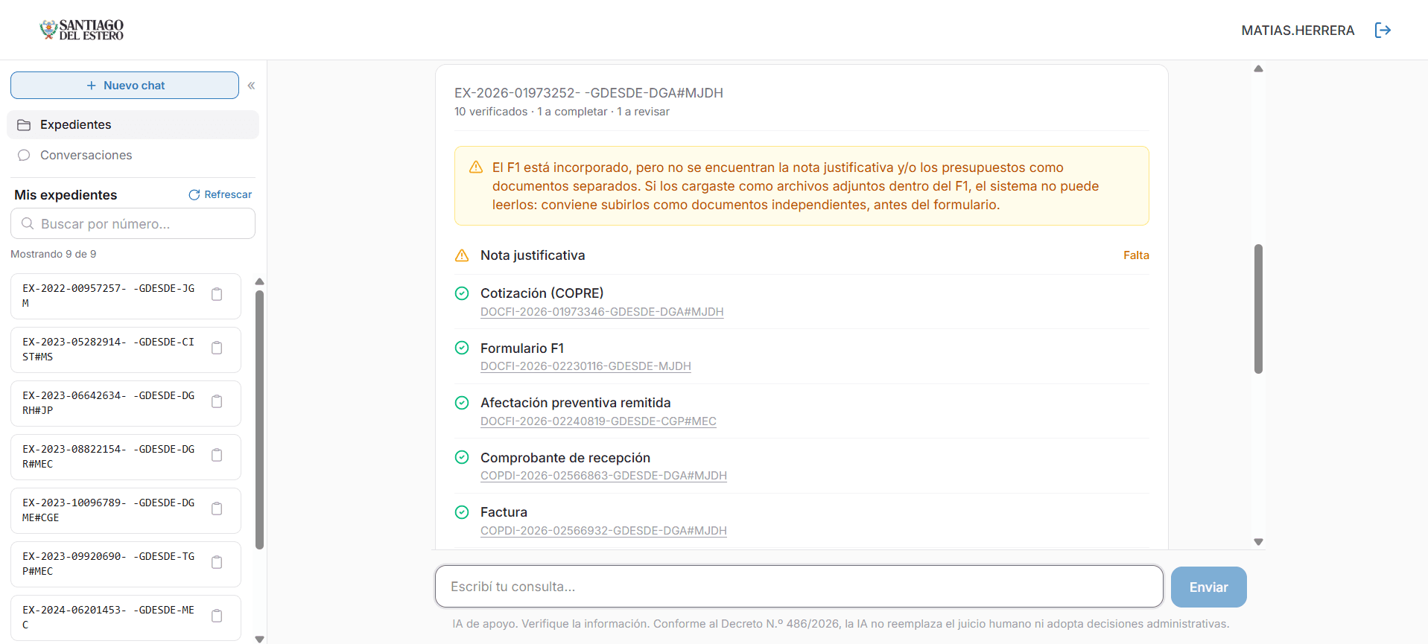Open Comprobante document COPDI-2026-02566863 link
This screenshot has width=1428, height=644.
coord(603,476)
